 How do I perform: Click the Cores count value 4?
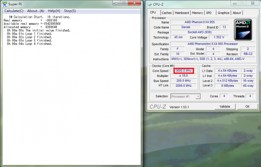[224, 96]
